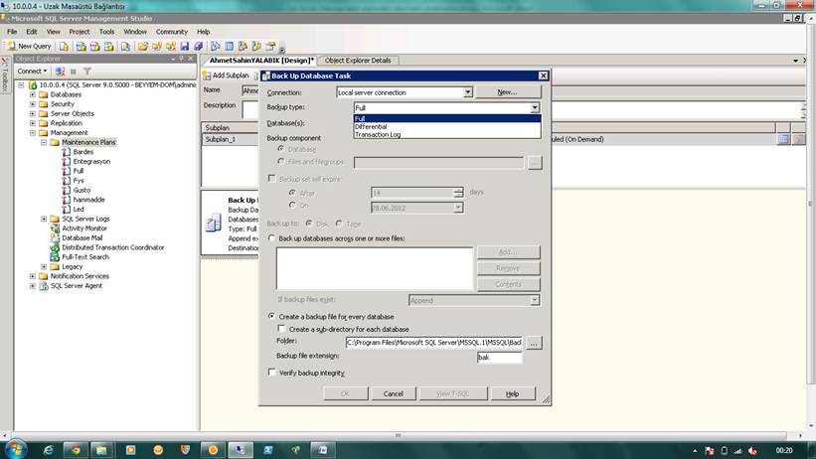Select the Disk backup destination radio
Screen dimensions: 816x459
coord(309,224)
